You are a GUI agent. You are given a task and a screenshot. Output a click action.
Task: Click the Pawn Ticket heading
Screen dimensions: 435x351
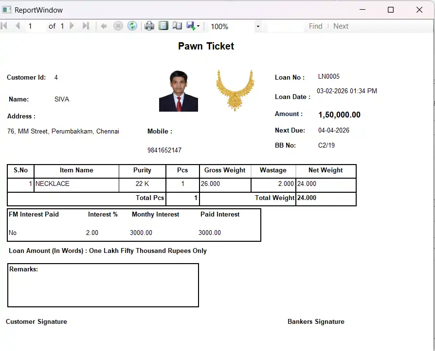(206, 46)
